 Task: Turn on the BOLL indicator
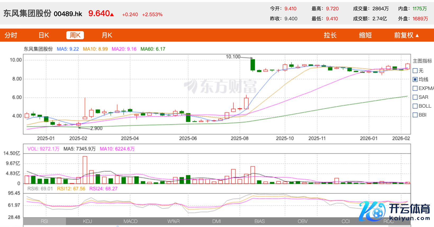[415, 106]
